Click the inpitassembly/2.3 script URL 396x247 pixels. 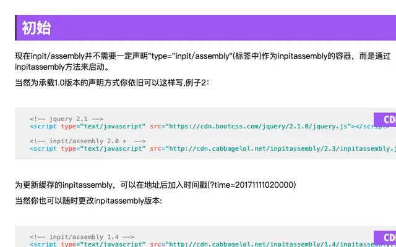click(282, 148)
